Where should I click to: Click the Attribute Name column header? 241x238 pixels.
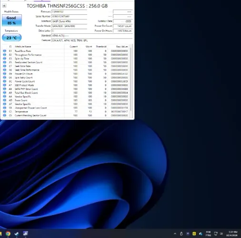(x=23, y=47)
